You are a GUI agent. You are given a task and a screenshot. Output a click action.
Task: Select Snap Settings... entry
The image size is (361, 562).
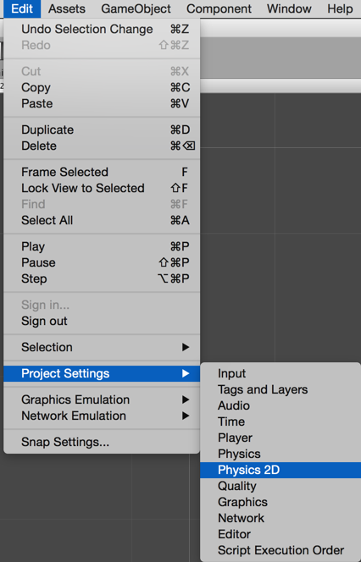point(102,442)
